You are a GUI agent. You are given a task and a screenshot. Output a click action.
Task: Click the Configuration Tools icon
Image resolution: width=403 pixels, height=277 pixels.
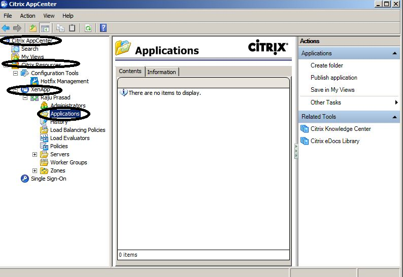(x=25, y=73)
